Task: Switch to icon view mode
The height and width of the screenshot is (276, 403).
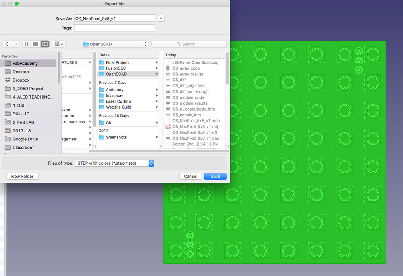Action: click(27, 44)
